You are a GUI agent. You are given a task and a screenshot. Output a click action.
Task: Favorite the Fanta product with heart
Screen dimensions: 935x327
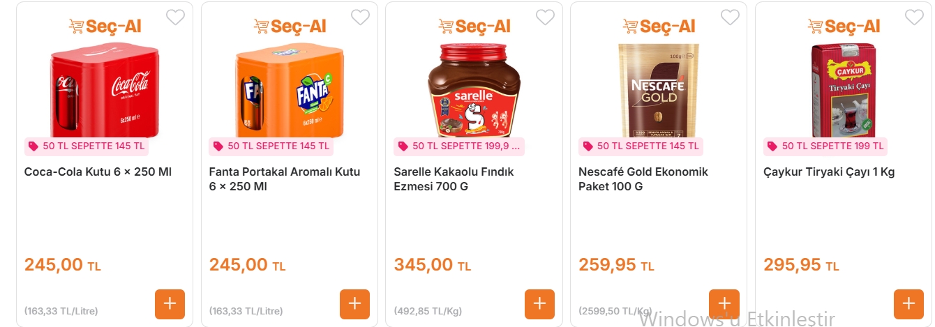click(x=360, y=17)
